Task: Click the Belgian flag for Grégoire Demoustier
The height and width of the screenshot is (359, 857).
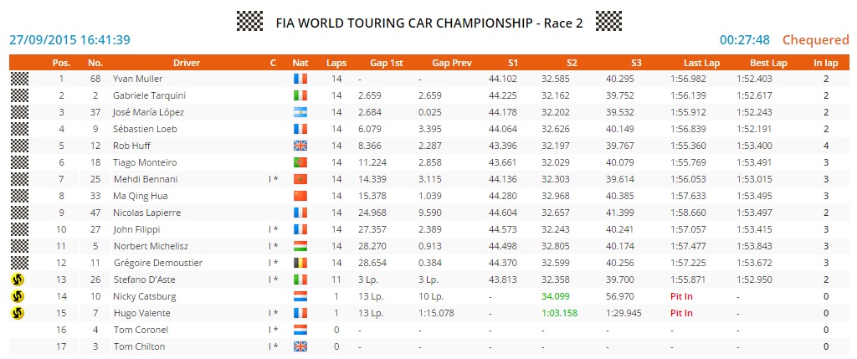Action: [300, 263]
